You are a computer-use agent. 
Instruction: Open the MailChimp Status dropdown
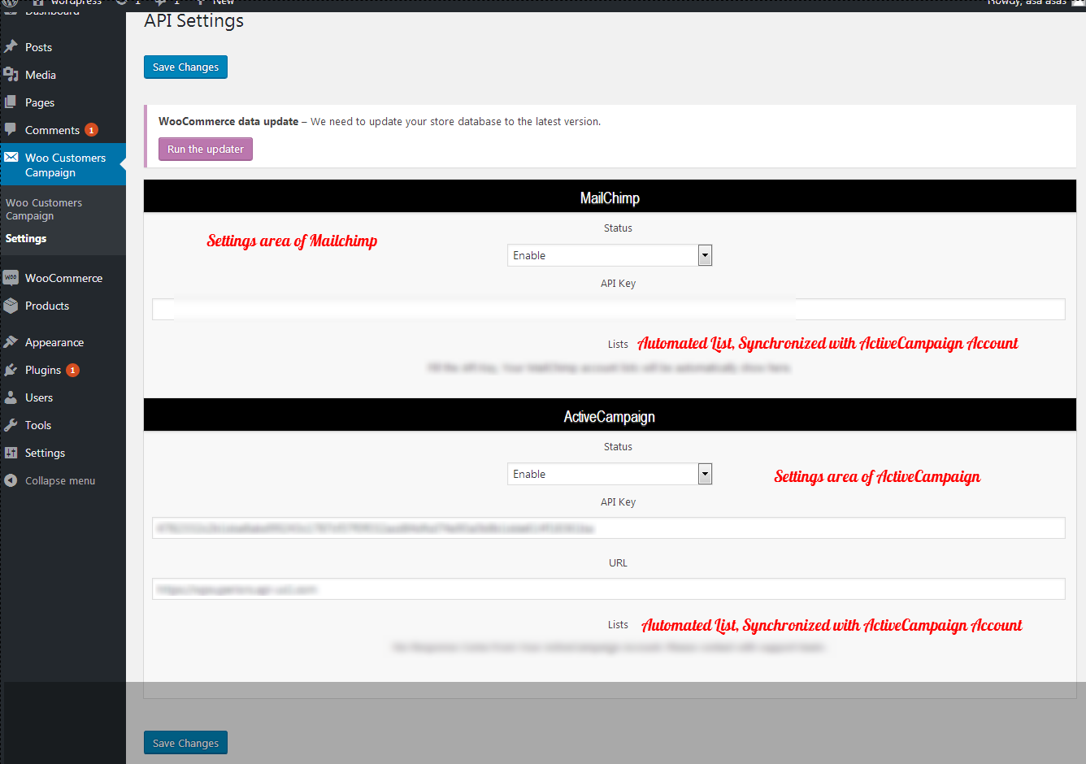(x=610, y=255)
